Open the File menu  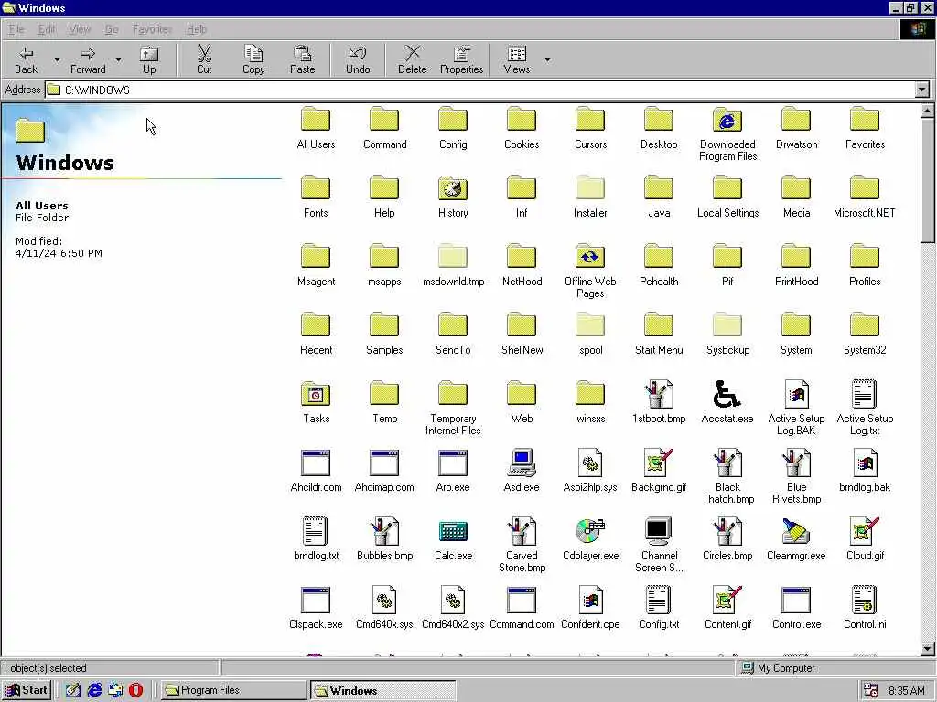click(x=16, y=29)
